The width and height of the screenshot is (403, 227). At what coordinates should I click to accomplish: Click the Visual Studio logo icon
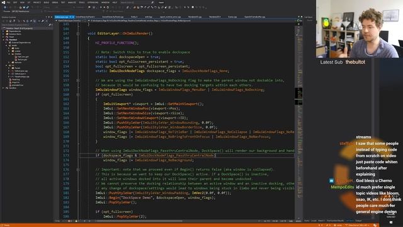(x=3, y=3)
